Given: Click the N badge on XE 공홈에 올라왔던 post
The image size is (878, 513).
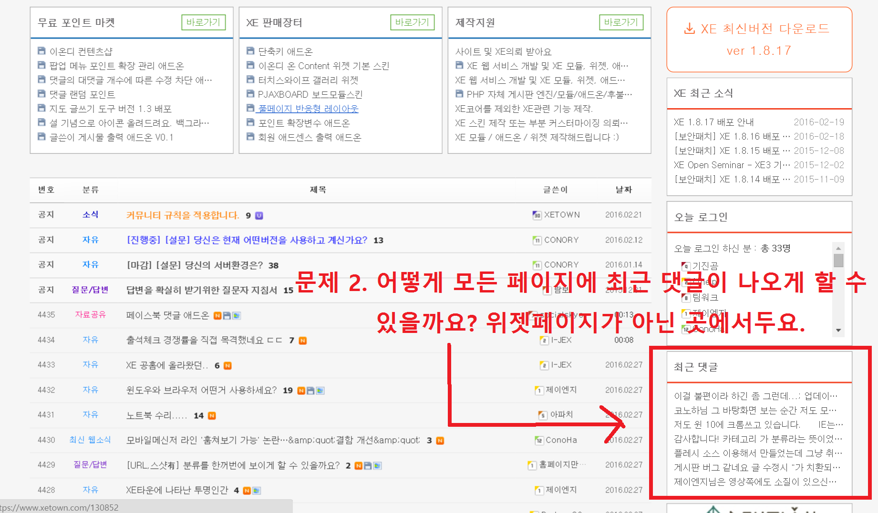Looking at the screenshot, I should tap(227, 365).
